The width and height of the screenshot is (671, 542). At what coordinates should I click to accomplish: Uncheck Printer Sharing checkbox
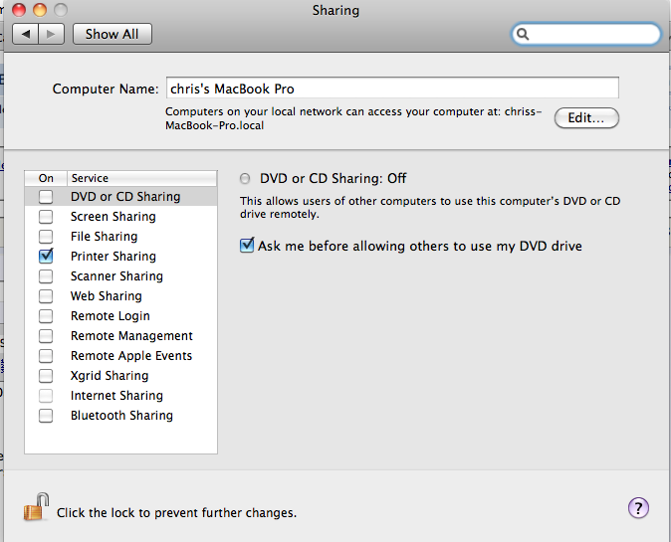[x=46, y=256]
